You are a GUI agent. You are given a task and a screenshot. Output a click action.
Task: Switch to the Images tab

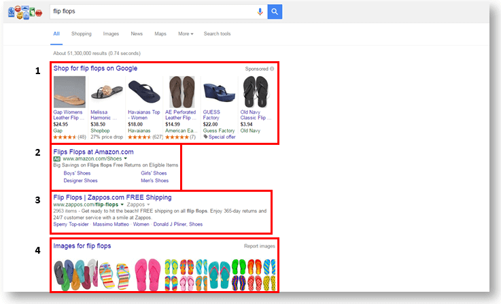pyautogui.click(x=111, y=34)
